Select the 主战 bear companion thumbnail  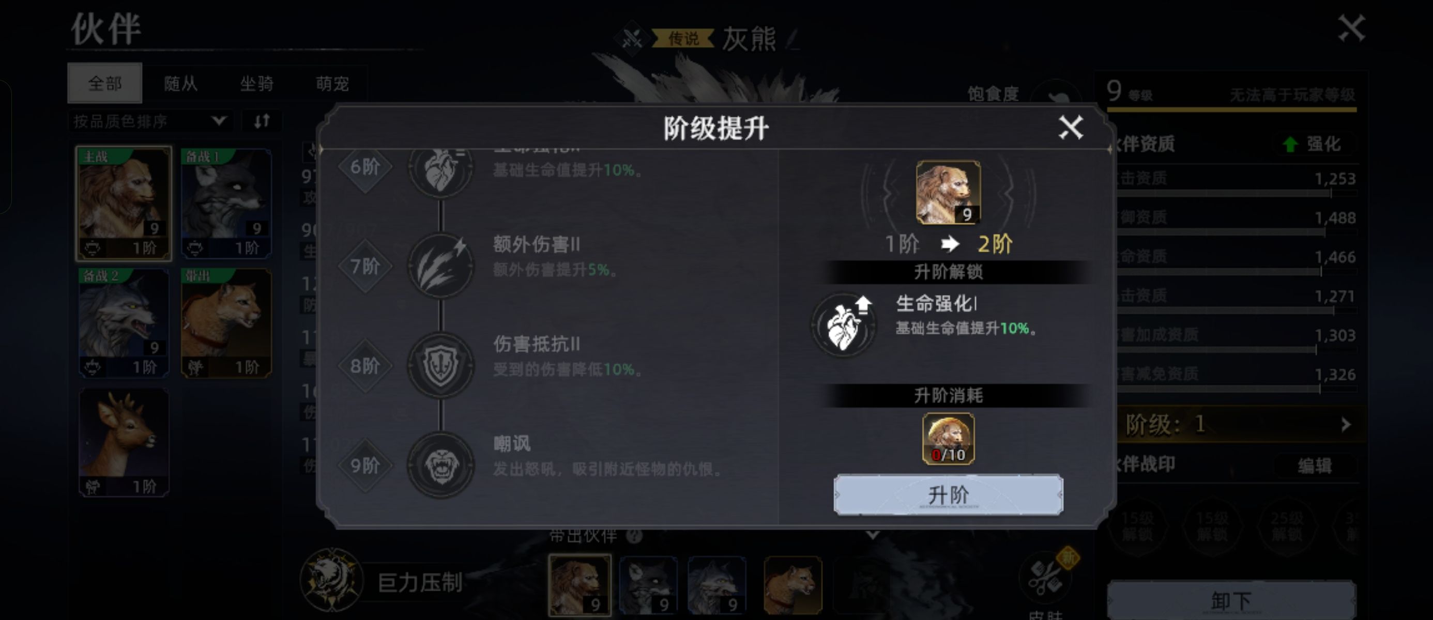(x=124, y=204)
